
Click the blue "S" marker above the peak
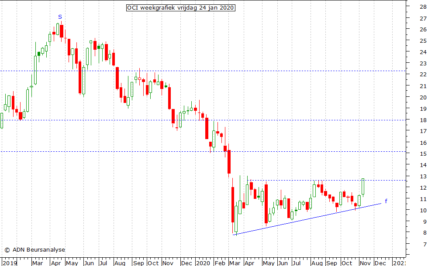coord(60,17)
